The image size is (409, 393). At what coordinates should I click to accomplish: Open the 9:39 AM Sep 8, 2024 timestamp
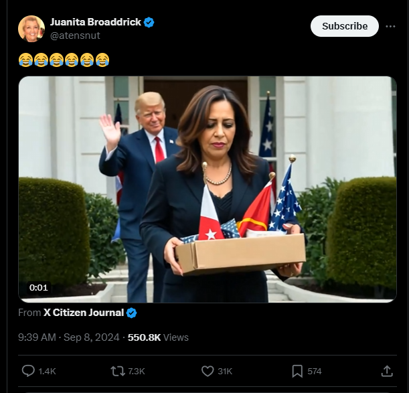[x=68, y=337]
